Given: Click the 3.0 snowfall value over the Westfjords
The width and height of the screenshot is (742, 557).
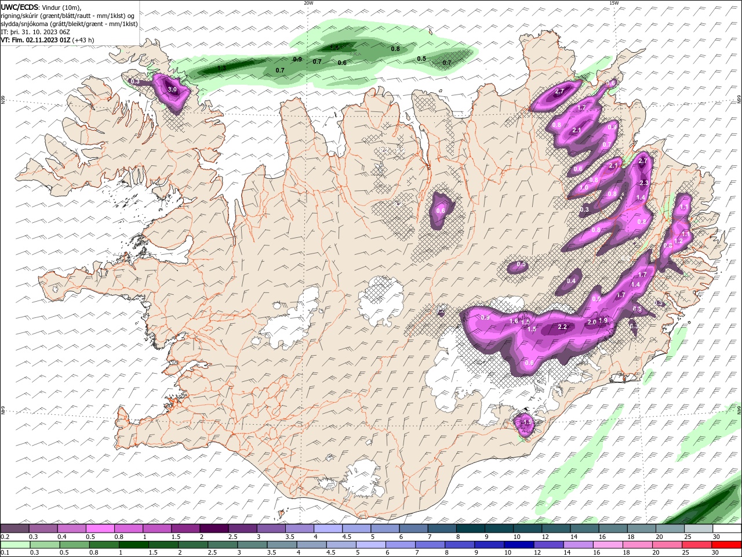Looking at the screenshot, I should tap(172, 90).
